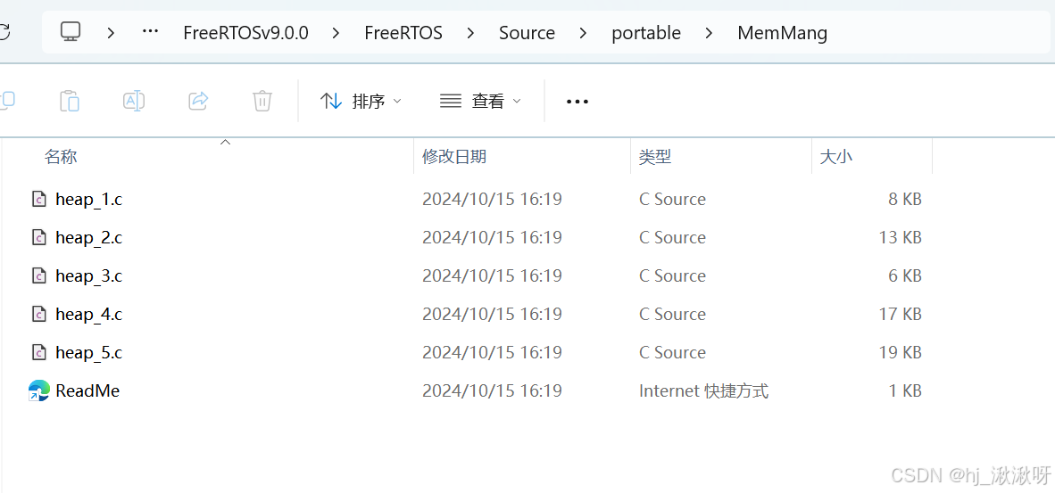Click the 17 KB size cell
The height and width of the screenshot is (493, 1055).
[x=901, y=315]
